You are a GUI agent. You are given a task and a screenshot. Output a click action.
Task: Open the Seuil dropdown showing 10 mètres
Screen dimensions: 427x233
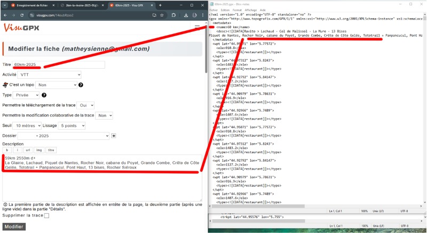[x=27, y=126]
